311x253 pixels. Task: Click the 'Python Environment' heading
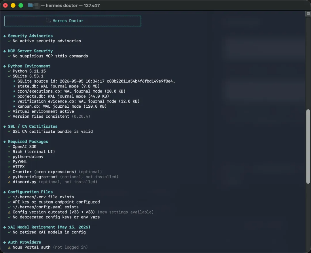(x=29, y=66)
